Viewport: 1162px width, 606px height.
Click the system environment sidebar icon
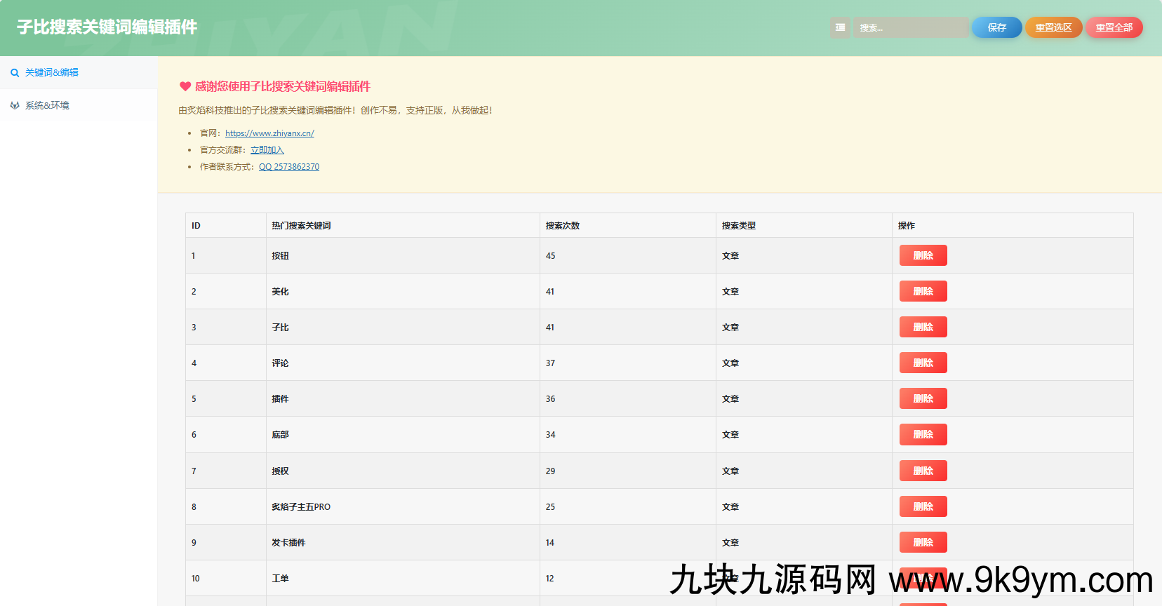coord(15,106)
